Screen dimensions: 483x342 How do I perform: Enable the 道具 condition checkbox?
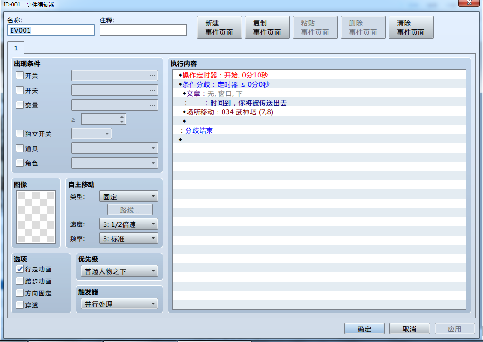pos(19,148)
